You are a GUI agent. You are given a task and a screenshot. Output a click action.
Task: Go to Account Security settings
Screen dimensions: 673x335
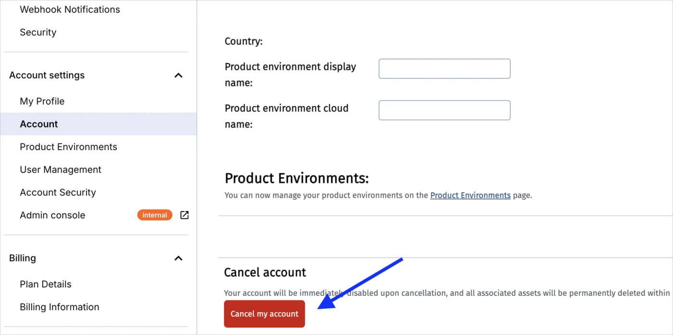(x=58, y=192)
